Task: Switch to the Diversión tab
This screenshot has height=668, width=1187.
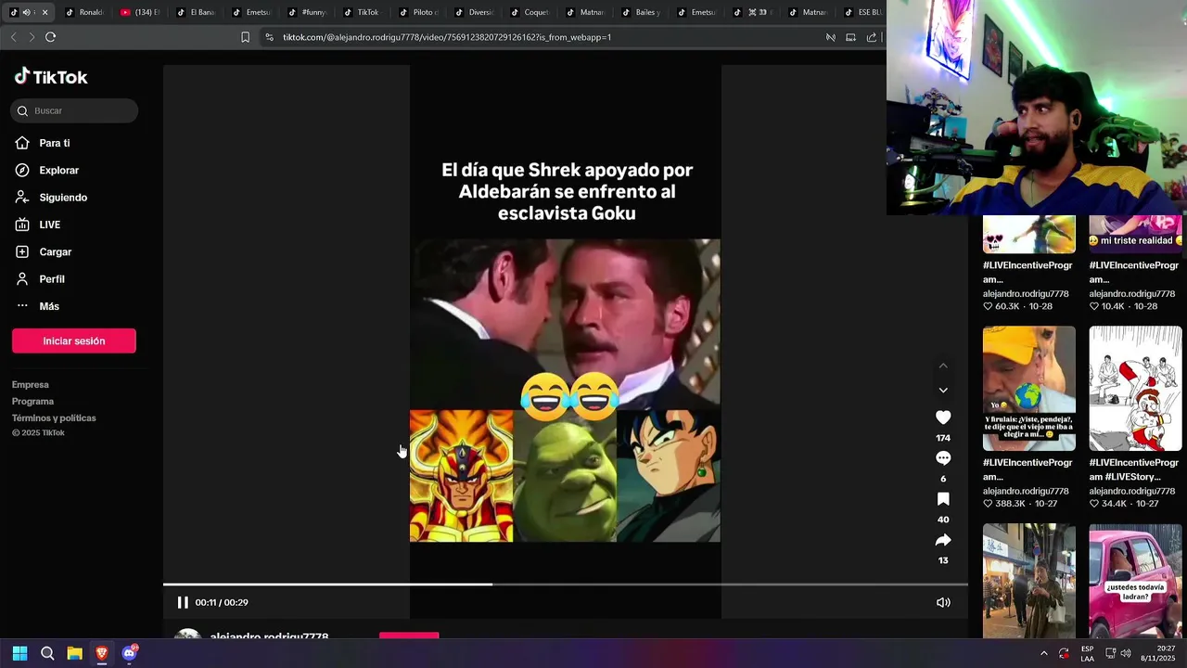Action: pos(475,12)
